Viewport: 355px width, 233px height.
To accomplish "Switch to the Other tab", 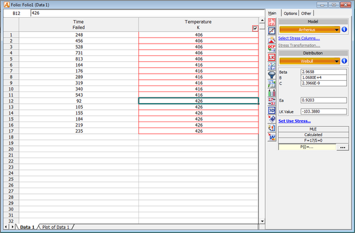I will [306, 14].
